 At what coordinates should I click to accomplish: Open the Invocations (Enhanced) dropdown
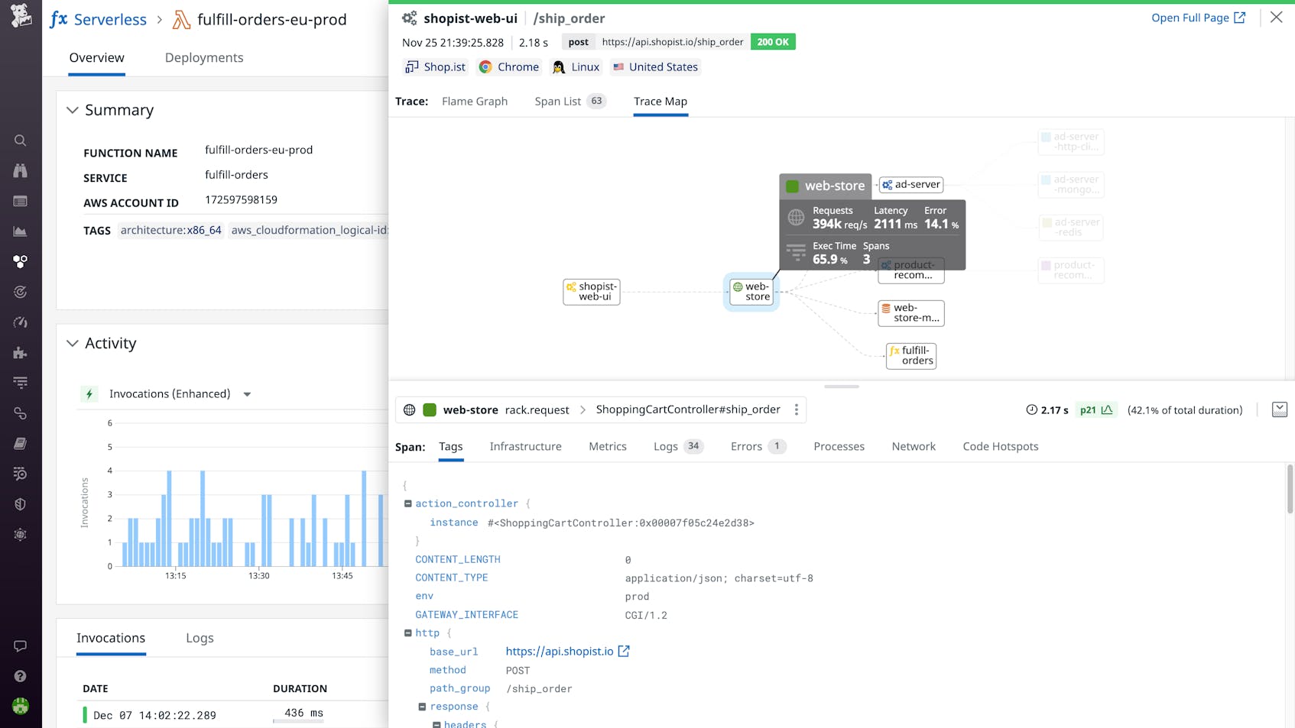(247, 393)
